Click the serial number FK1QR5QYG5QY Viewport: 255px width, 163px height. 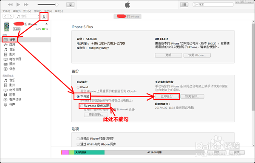click(99, 48)
